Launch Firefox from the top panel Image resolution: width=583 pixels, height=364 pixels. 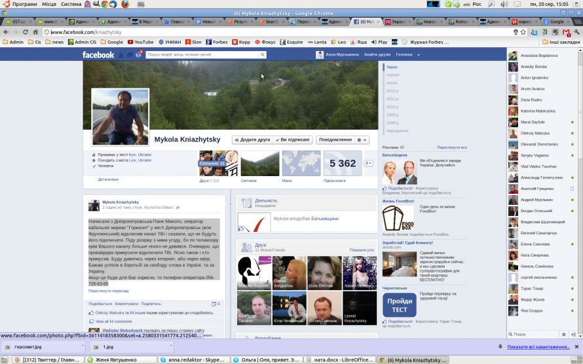click(125, 4)
